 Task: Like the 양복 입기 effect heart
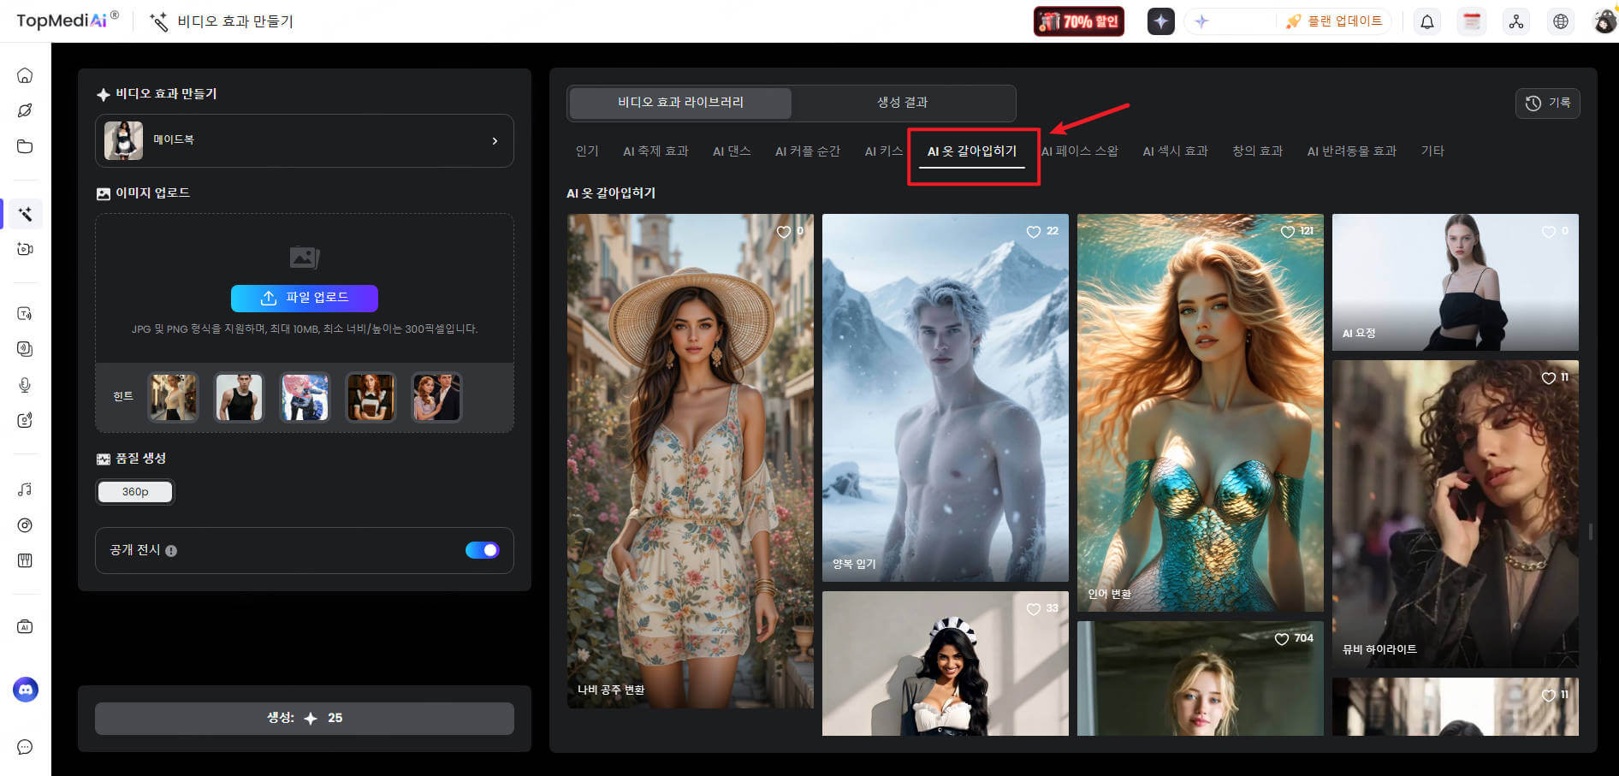click(x=1033, y=232)
